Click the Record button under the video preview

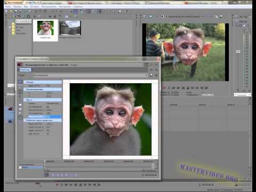pos(164,87)
